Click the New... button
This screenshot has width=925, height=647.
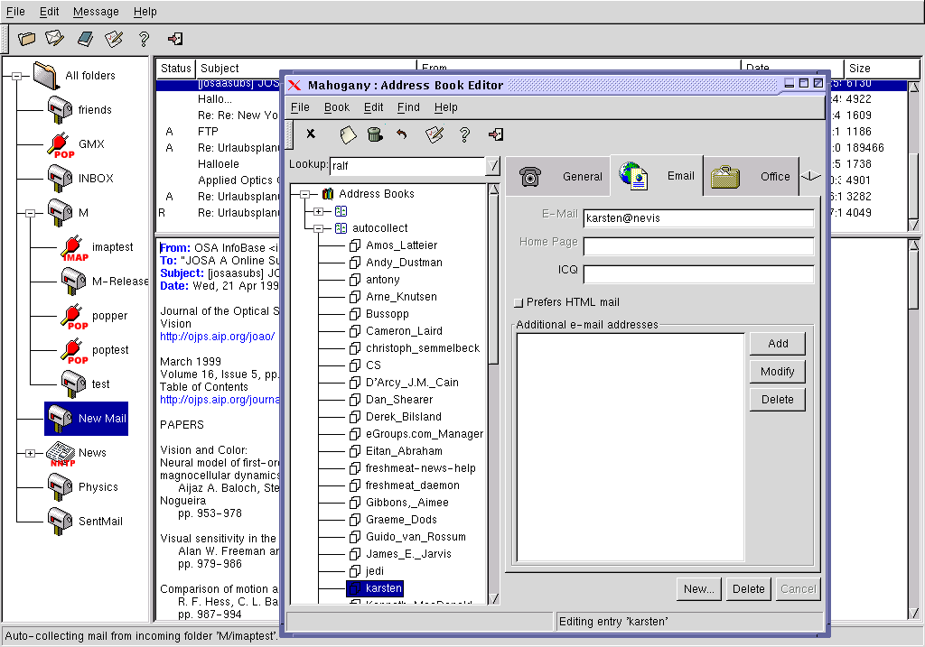tap(699, 589)
